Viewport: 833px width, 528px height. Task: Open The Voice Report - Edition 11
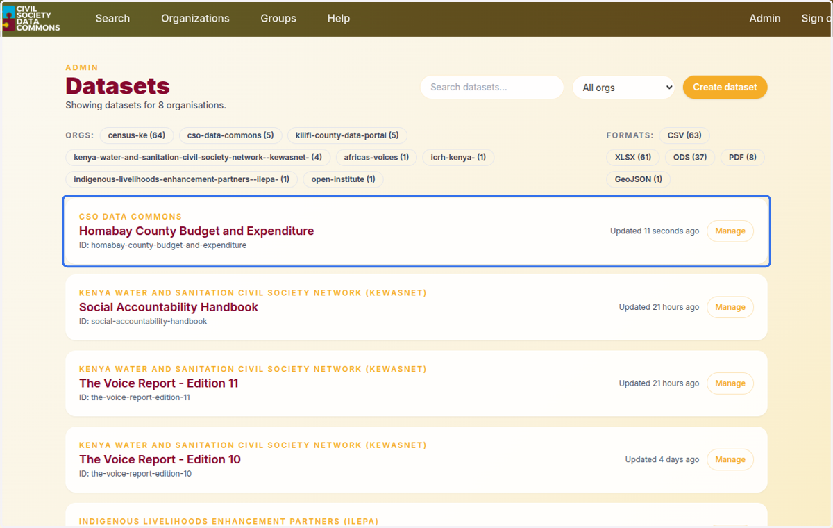tap(159, 383)
